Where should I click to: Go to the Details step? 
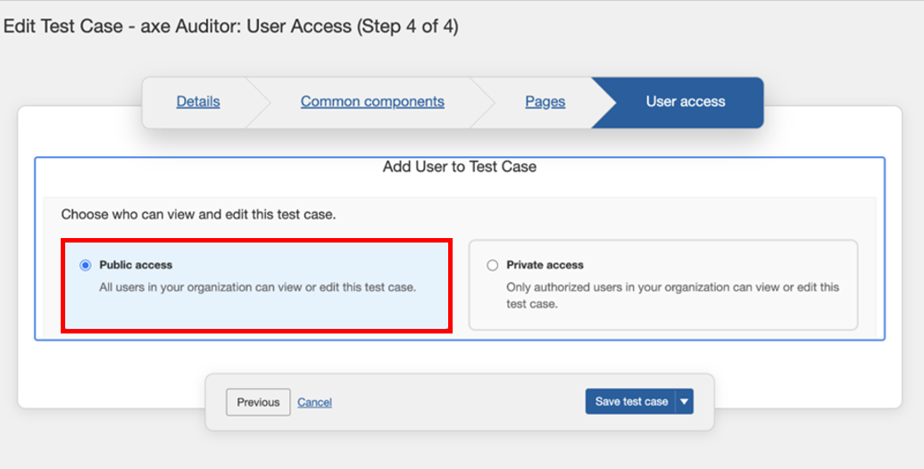[x=197, y=102]
